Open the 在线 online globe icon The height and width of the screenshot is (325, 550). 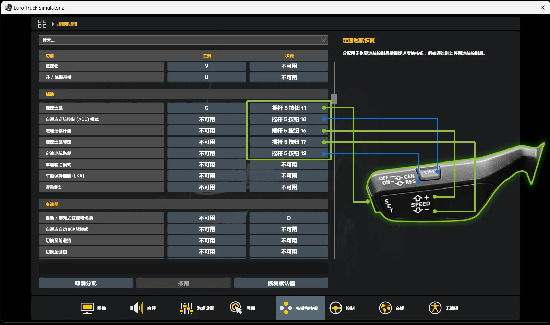click(x=385, y=308)
